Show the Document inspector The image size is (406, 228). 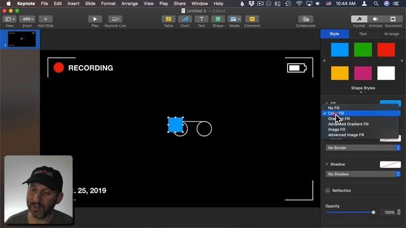click(393, 19)
